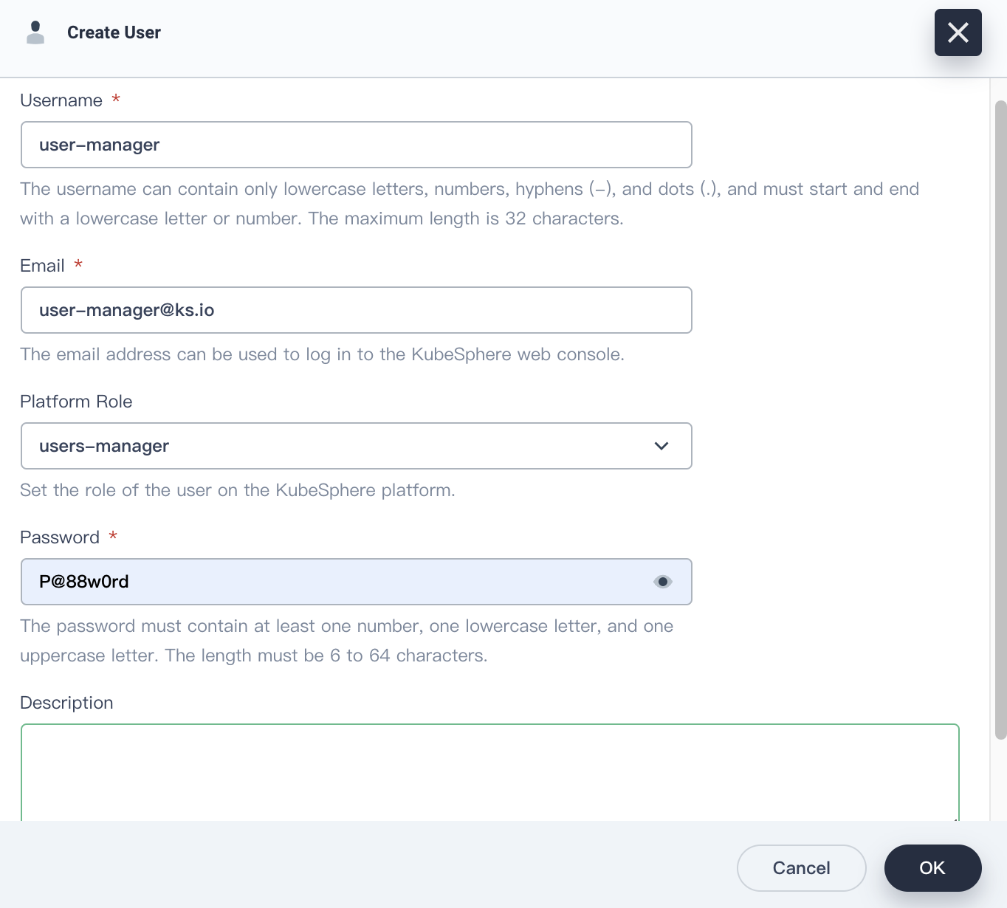Click the Password field label
1007x908 pixels.
pos(60,537)
